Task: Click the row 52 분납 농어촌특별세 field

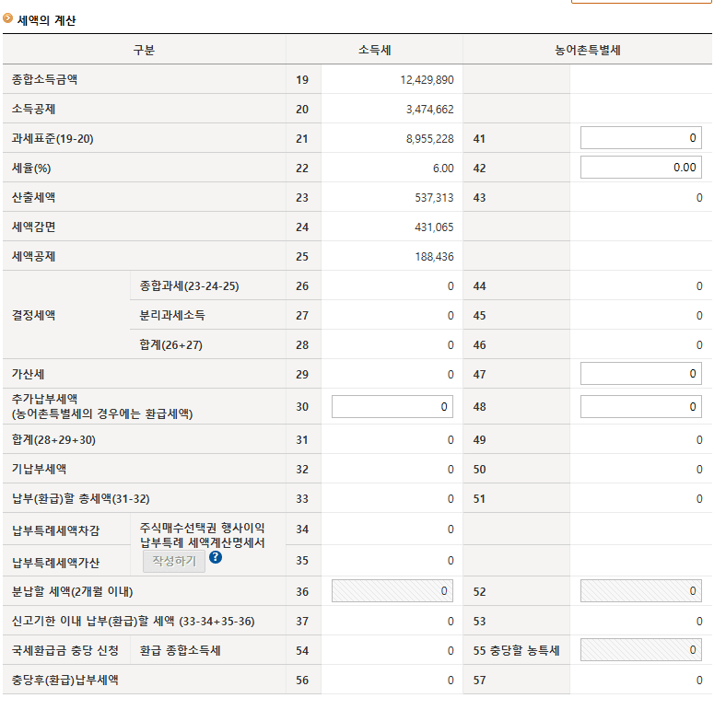Action: click(x=640, y=591)
